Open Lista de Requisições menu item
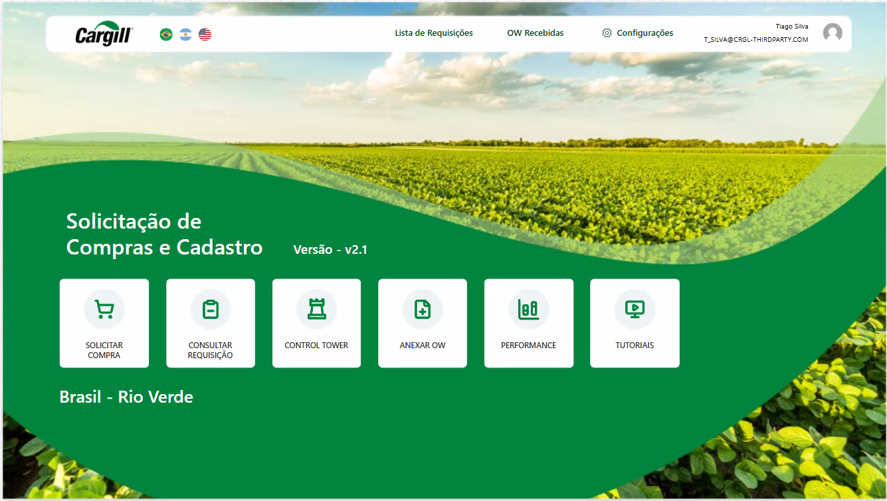 434,33
